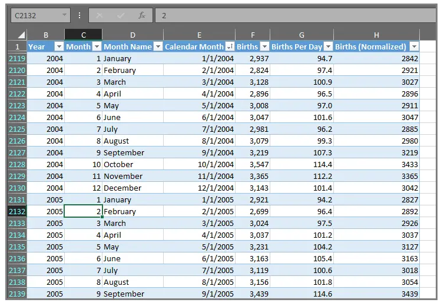The width and height of the screenshot is (444, 306).
Task: Click month number 10 in row 2128
Action: pyautogui.click(x=83, y=164)
